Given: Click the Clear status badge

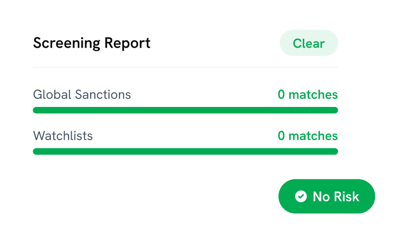Looking at the screenshot, I should pos(309,43).
